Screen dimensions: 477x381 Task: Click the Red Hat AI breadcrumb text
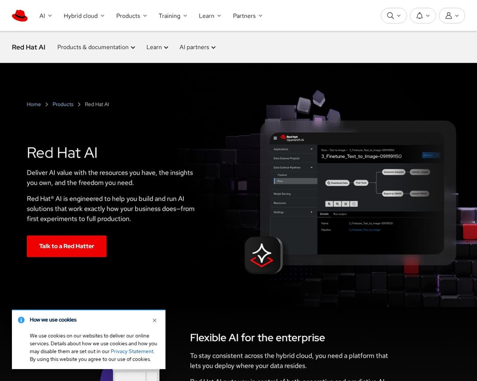coord(97,104)
